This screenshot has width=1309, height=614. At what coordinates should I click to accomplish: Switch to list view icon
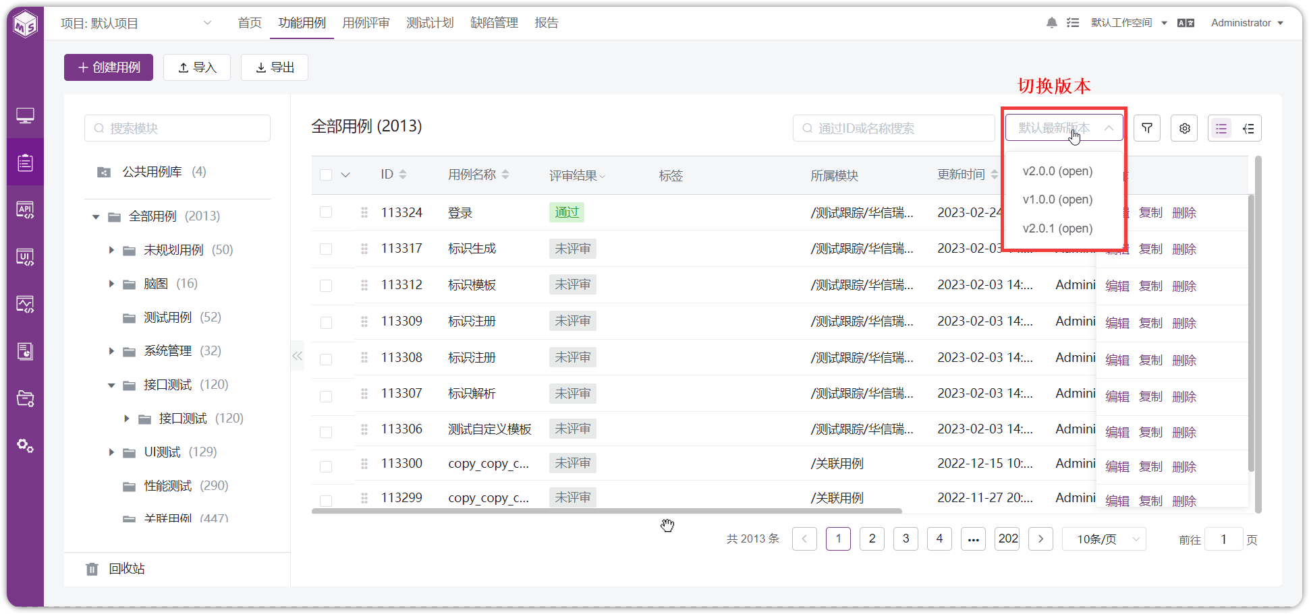(x=1221, y=128)
